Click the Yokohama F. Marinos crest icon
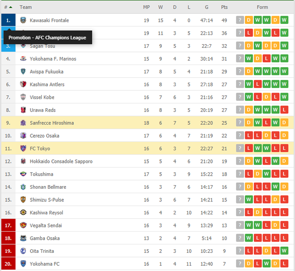Image resolution: width=295 pixels, height=271 pixels. (23, 59)
